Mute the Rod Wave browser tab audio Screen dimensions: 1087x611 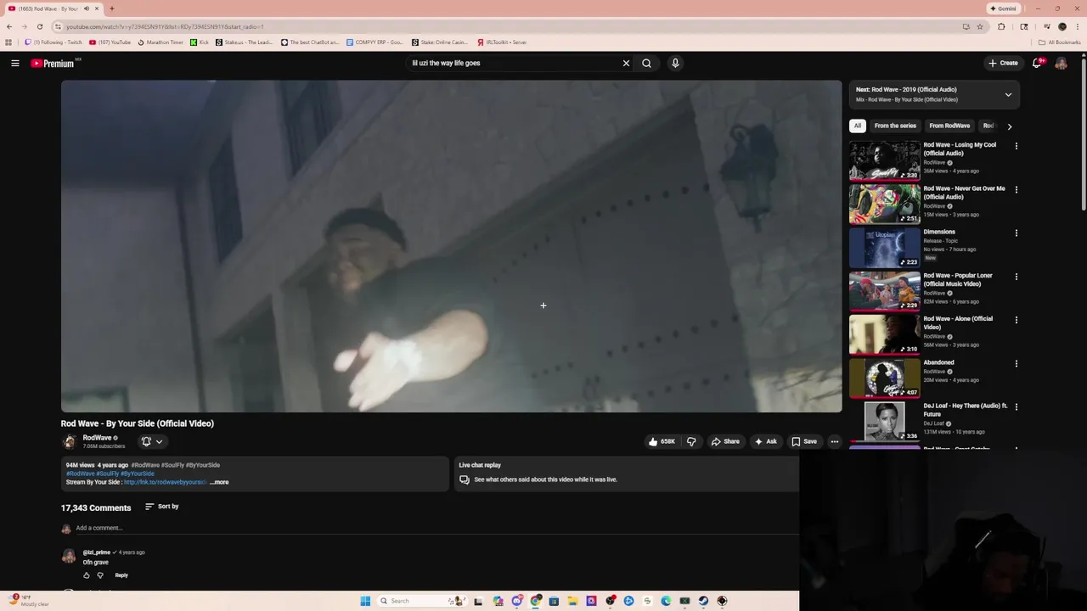pos(86,8)
